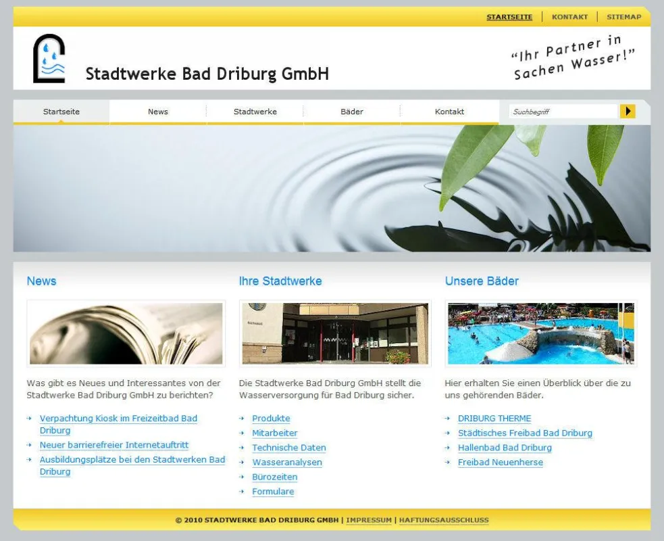Click the yellow search arrow button
The width and height of the screenshot is (664, 541).
[628, 112]
